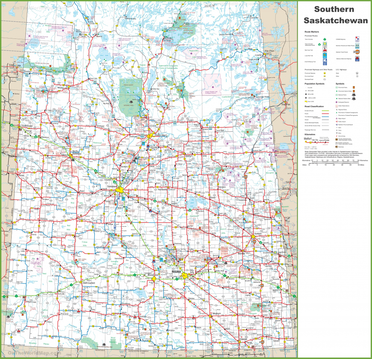The width and height of the screenshot is (372, 359).
Task: Click the Red Coat Trail route marker icon
Action: tap(324, 50)
